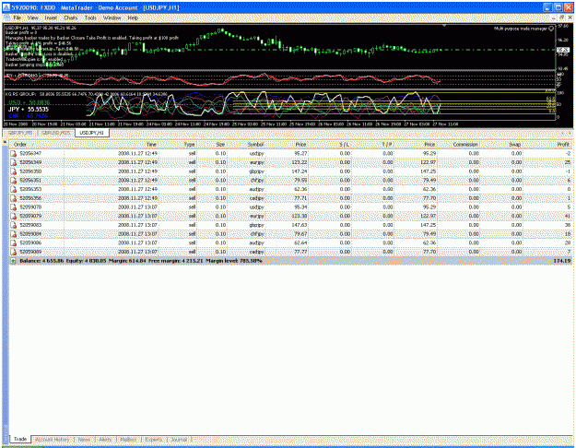Viewport: 576px width, 448px height.
Task: Switch to the GBPUSD,M15 chart tab
Action: 56,133
